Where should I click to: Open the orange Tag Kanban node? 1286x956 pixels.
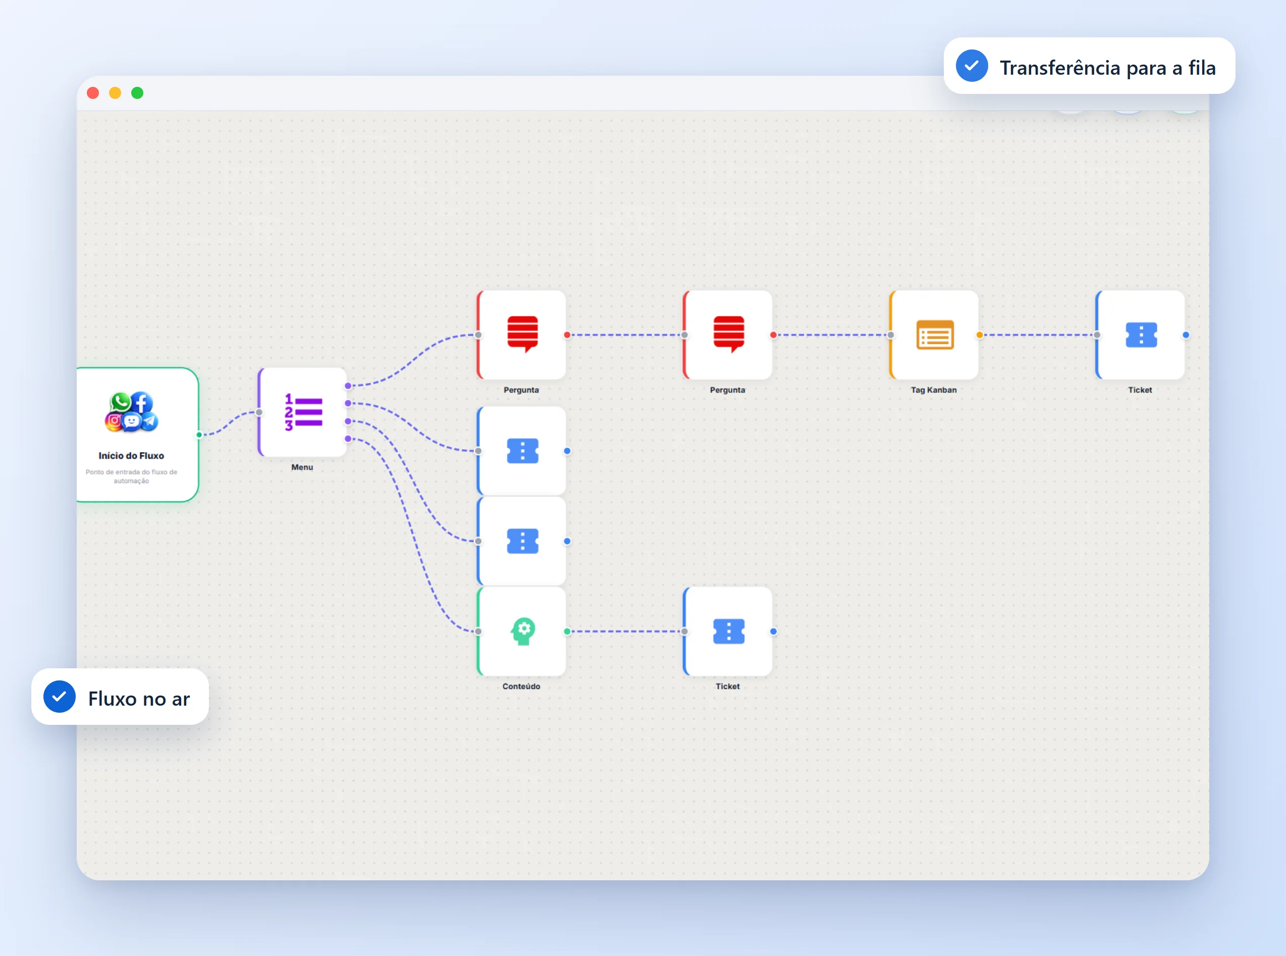click(x=934, y=335)
